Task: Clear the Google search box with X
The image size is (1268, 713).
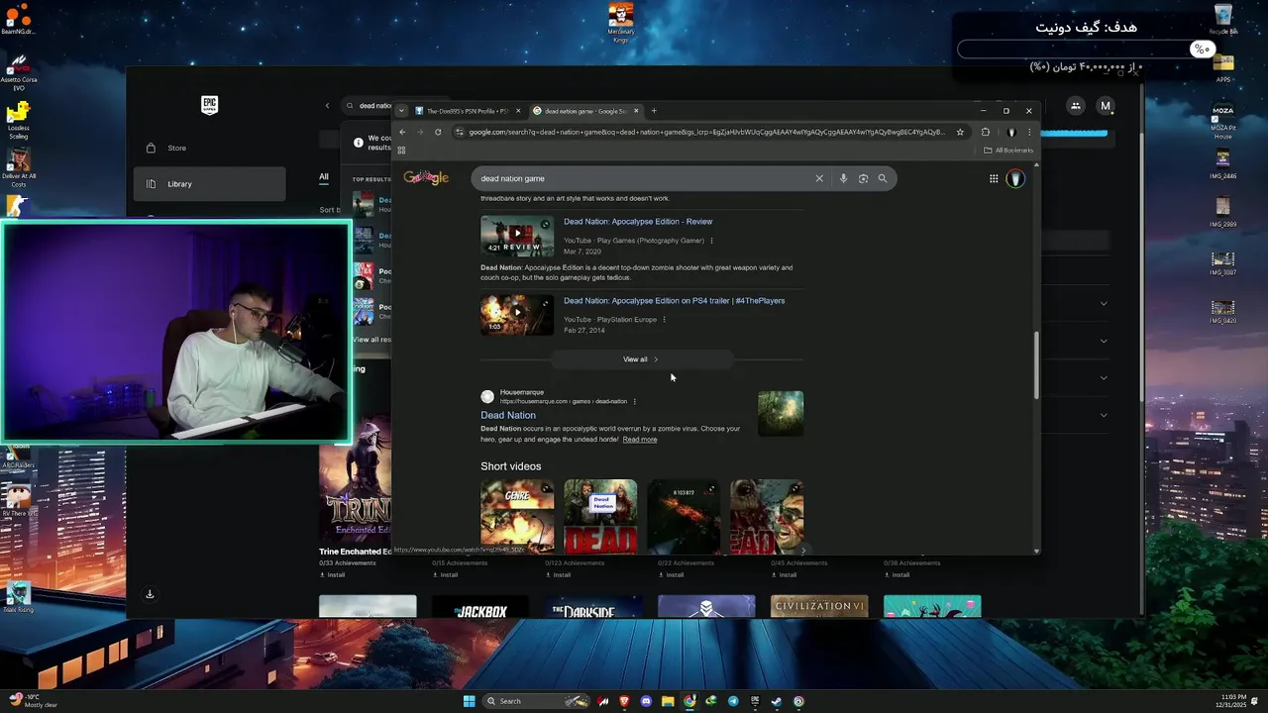Action: [819, 178]
